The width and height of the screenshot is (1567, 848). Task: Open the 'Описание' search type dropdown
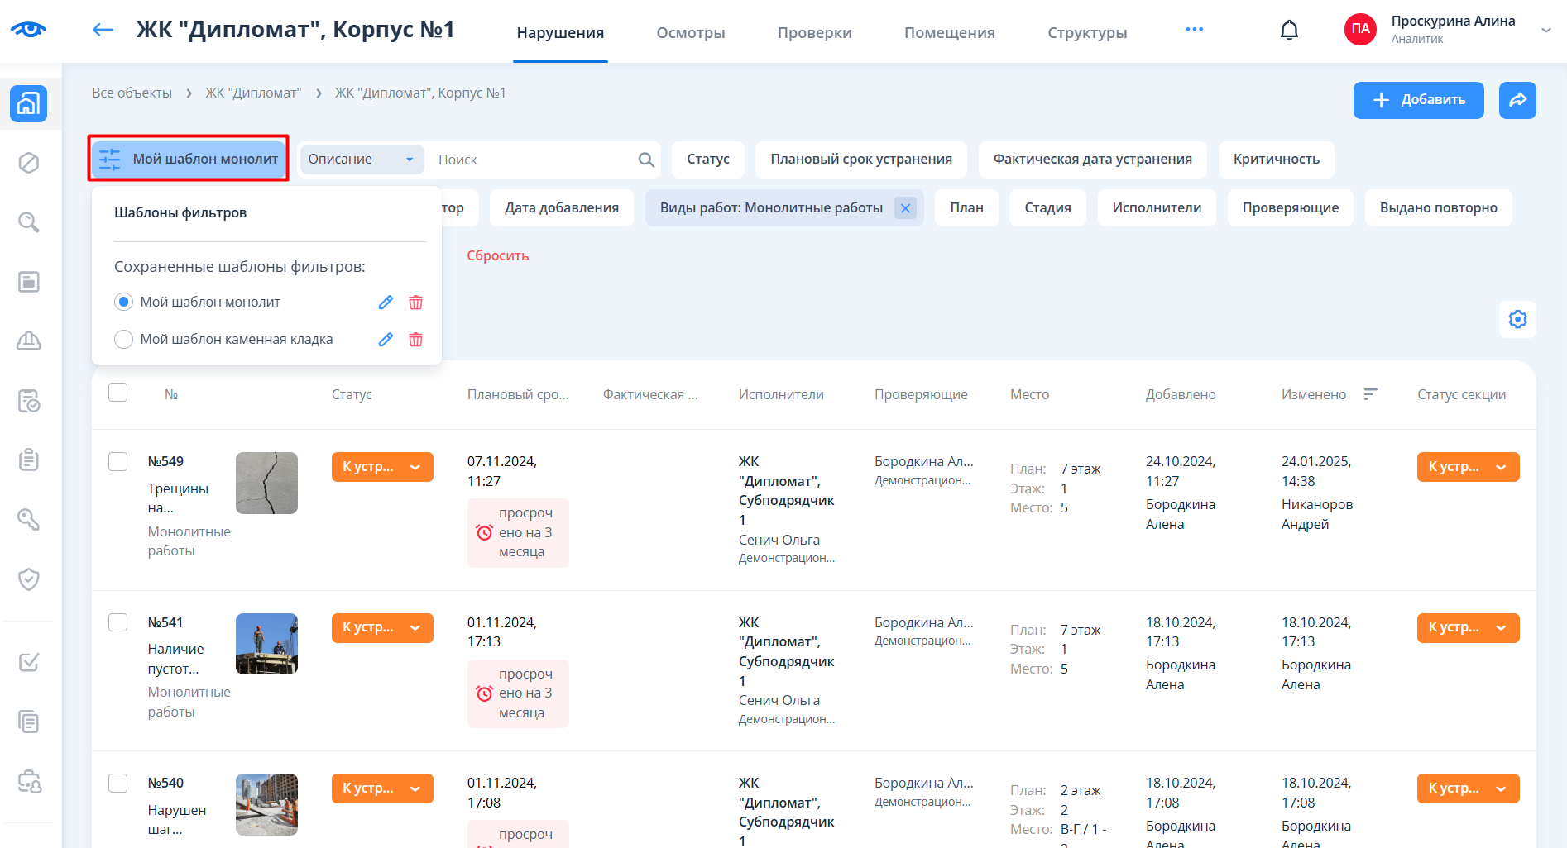(x=362, y=160)
